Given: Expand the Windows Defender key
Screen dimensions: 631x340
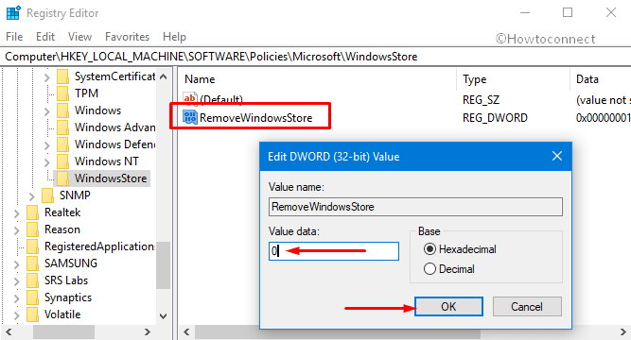Looking at the screenshot, I should coord(47,145).
